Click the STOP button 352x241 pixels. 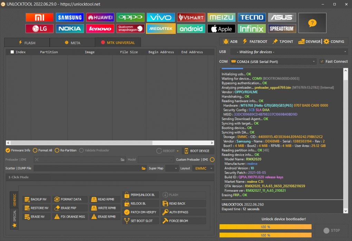[332, 230]
